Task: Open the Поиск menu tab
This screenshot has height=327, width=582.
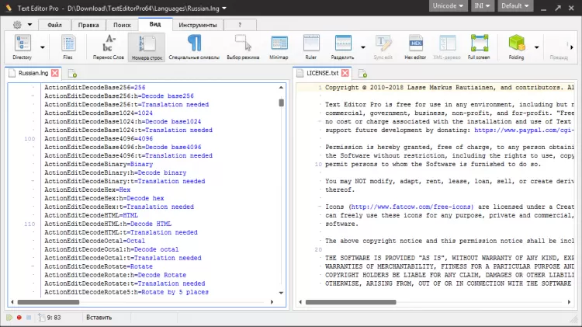Action: tap(122, 25)
